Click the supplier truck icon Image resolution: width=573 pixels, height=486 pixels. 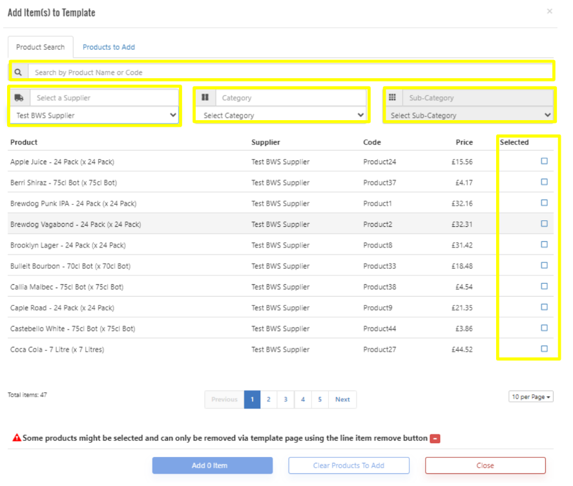(x=19, y=98)
